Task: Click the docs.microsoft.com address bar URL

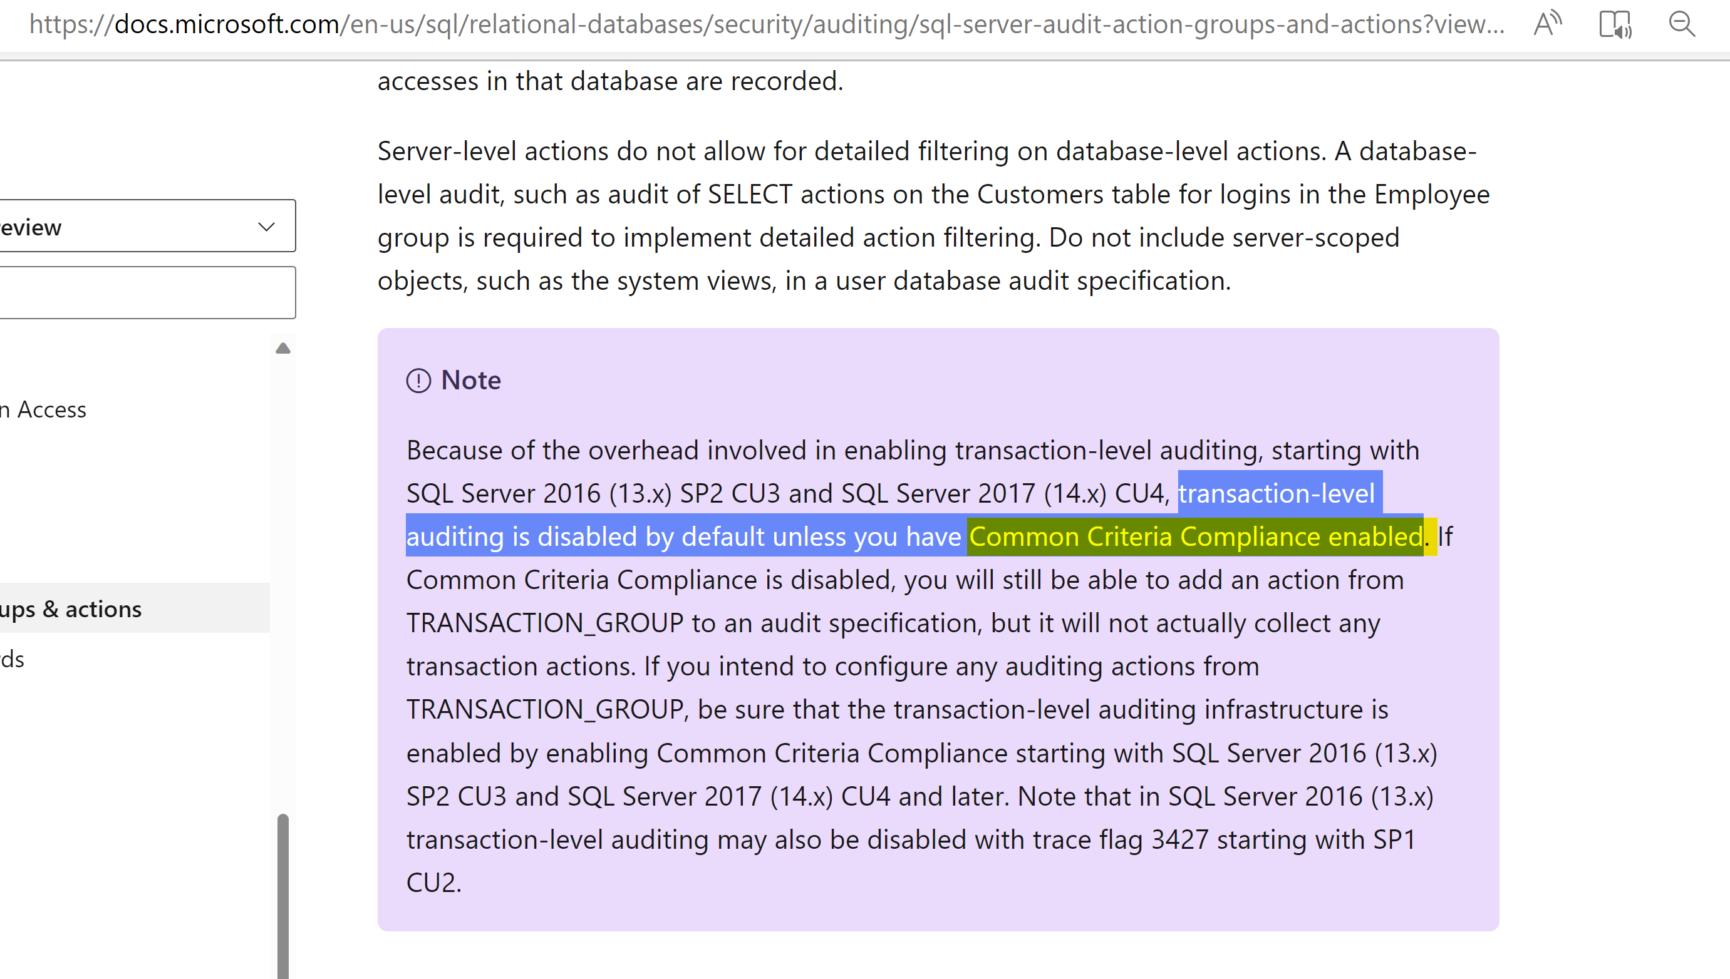Action: click(767, 24)
